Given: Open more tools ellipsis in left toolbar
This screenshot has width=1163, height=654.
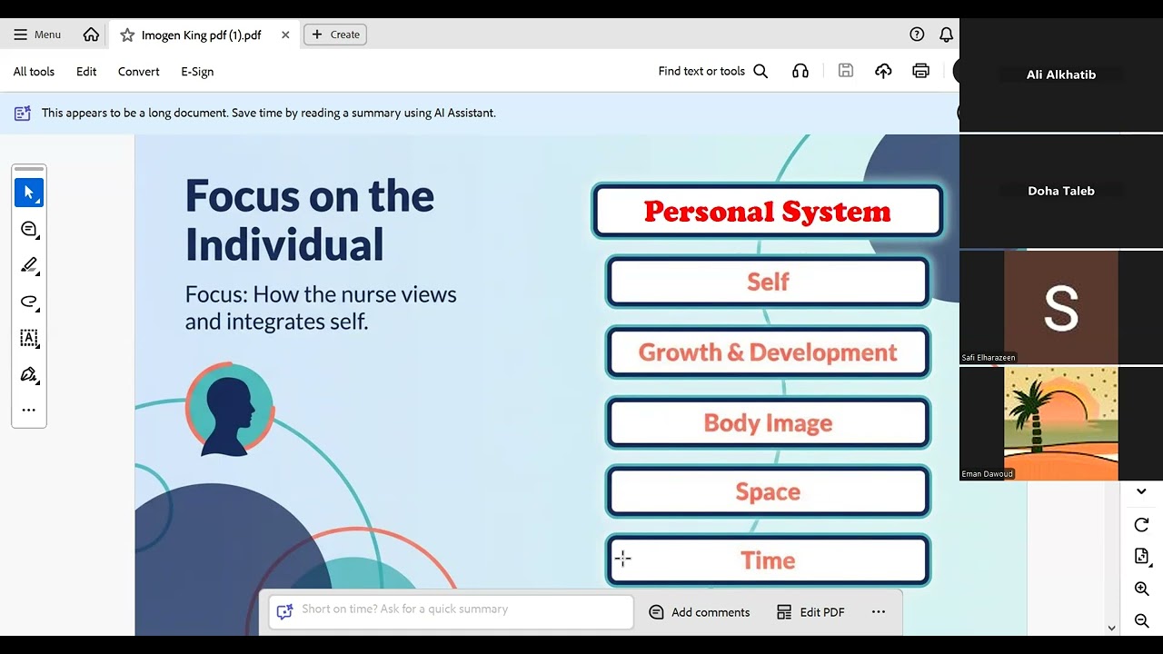Looking at the screenshot, I should 29,410.
